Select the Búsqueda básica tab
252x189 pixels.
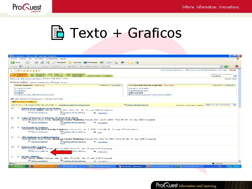(19, 75)
